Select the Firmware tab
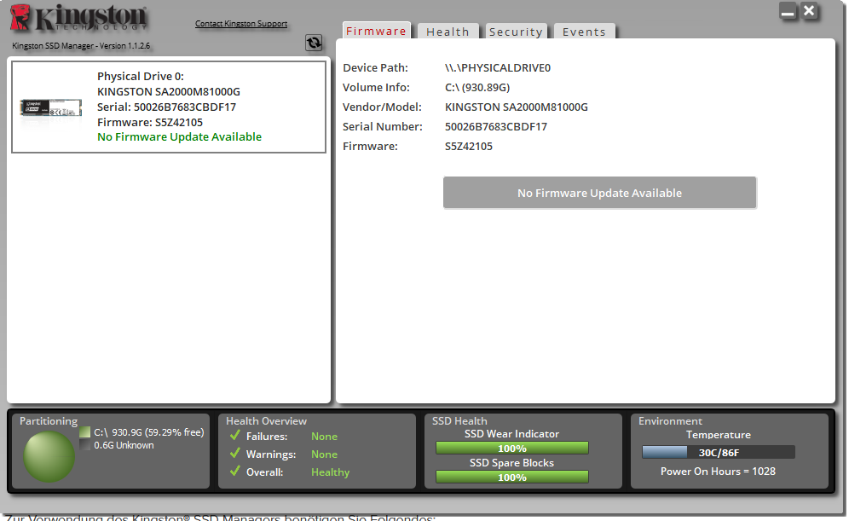 [x=376, y=31]
